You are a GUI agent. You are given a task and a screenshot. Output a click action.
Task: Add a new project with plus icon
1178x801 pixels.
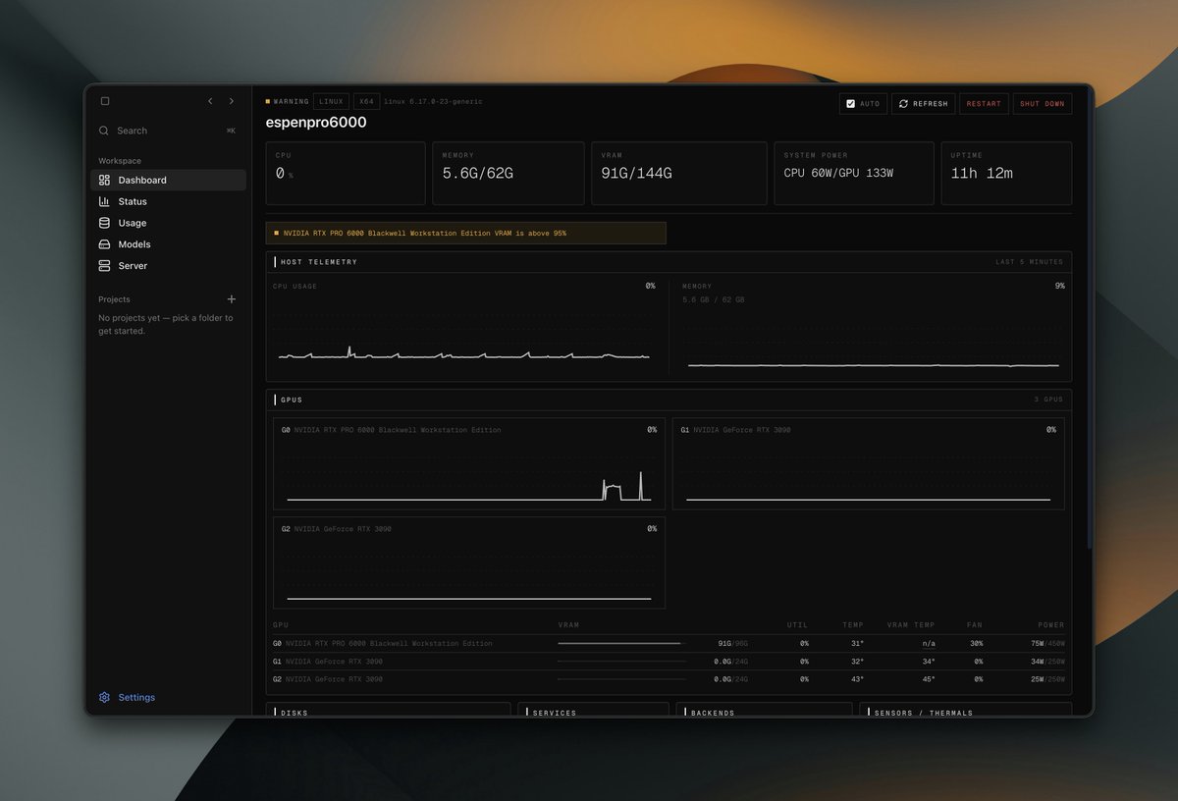coord(232,299)
